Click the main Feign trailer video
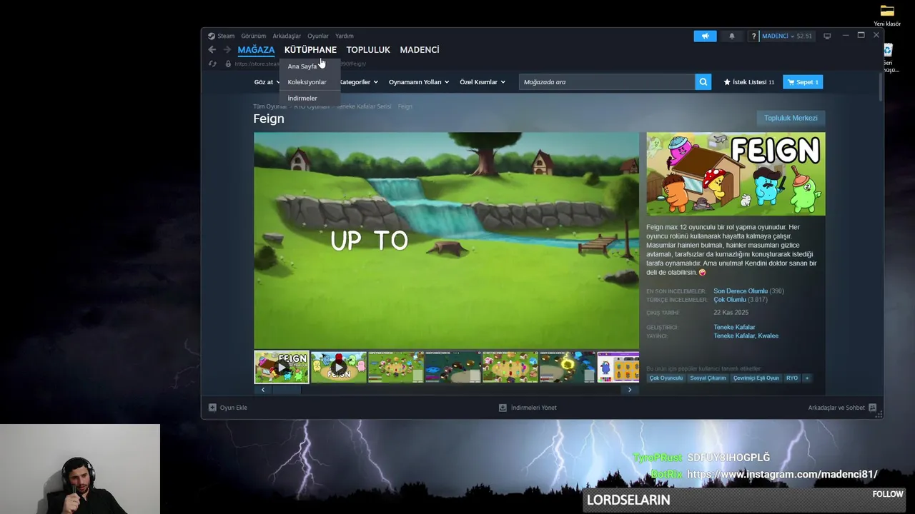 (x=446, y=241)
